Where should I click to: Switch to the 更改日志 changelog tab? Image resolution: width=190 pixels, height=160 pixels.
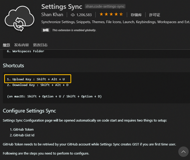point(40,45)
